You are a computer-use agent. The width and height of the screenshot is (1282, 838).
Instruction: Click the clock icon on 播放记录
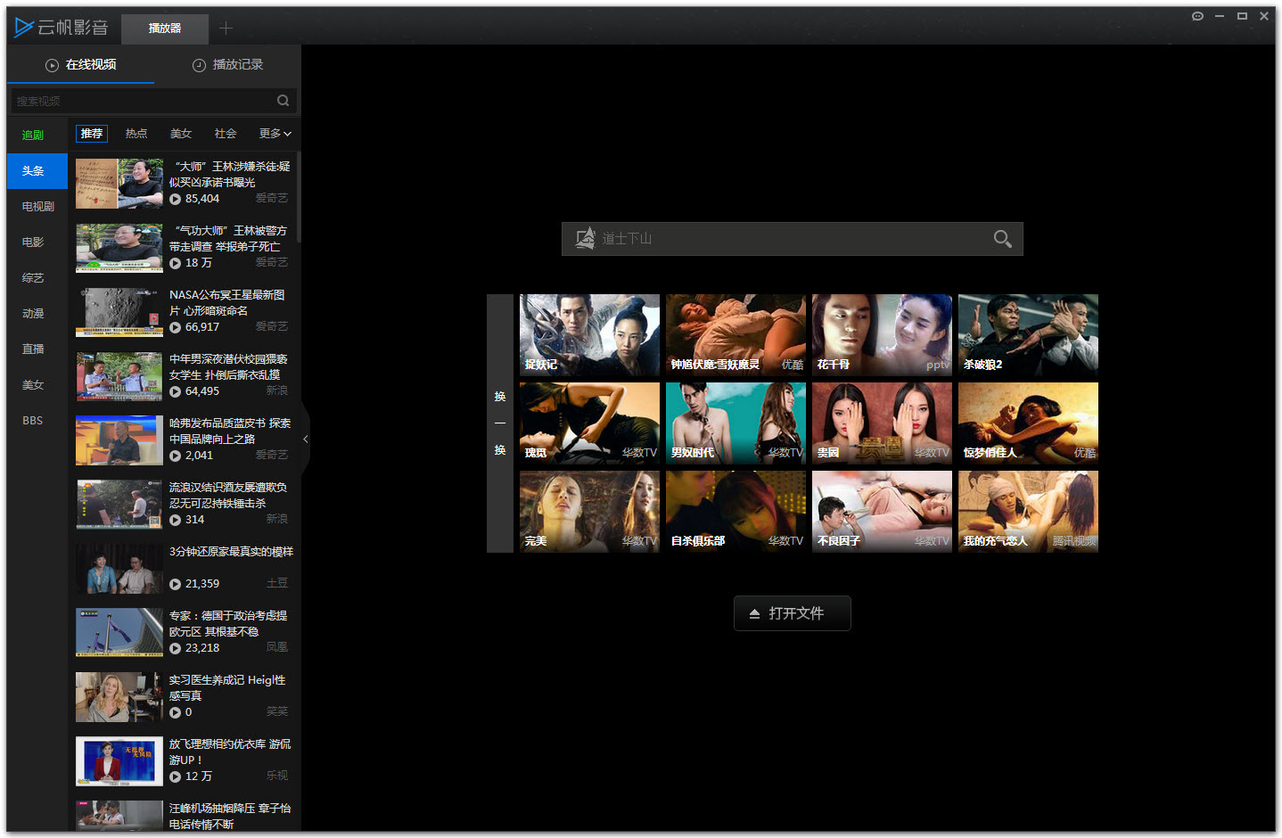(200, 65)
